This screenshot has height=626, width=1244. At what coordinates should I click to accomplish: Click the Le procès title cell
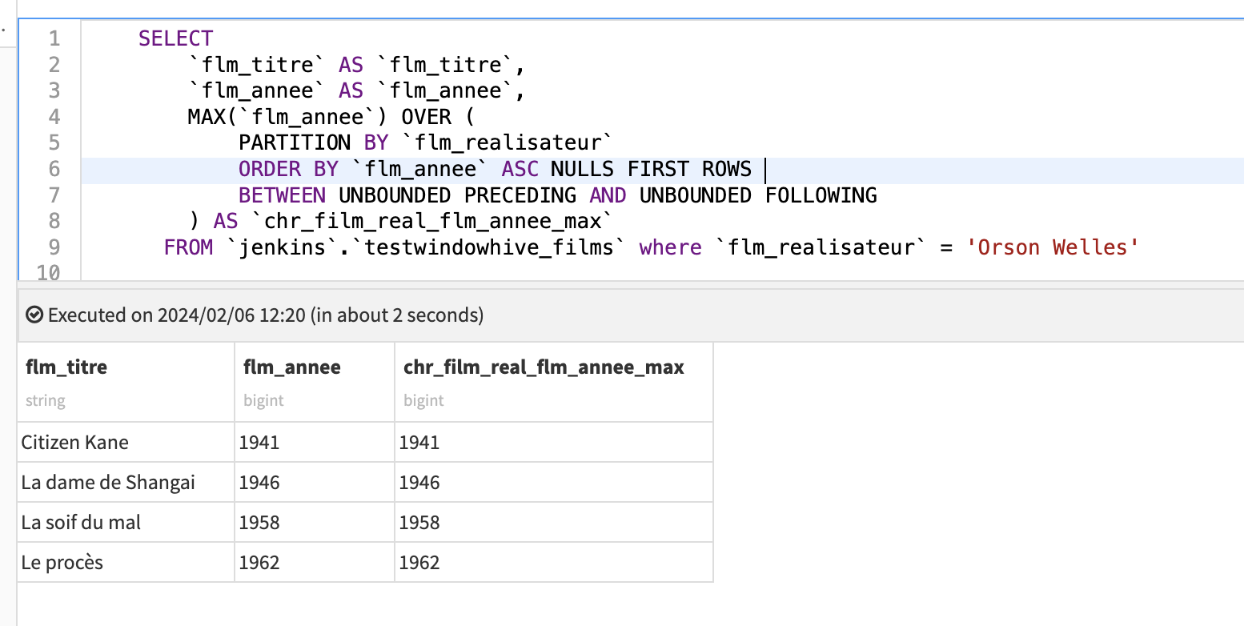[x=62, y=563]
